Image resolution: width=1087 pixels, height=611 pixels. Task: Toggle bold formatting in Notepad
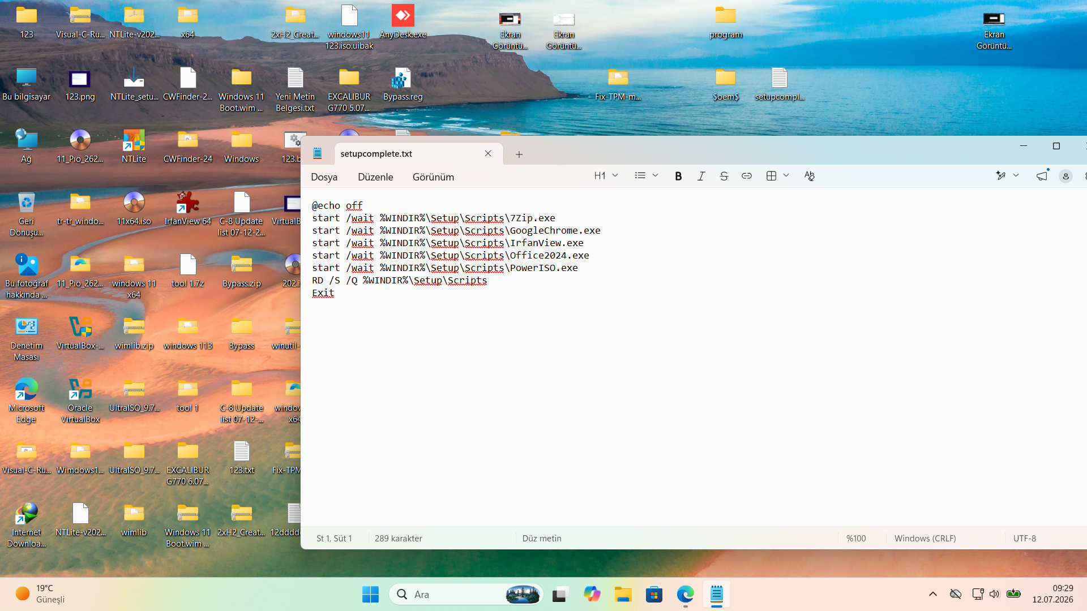point(678,176)
